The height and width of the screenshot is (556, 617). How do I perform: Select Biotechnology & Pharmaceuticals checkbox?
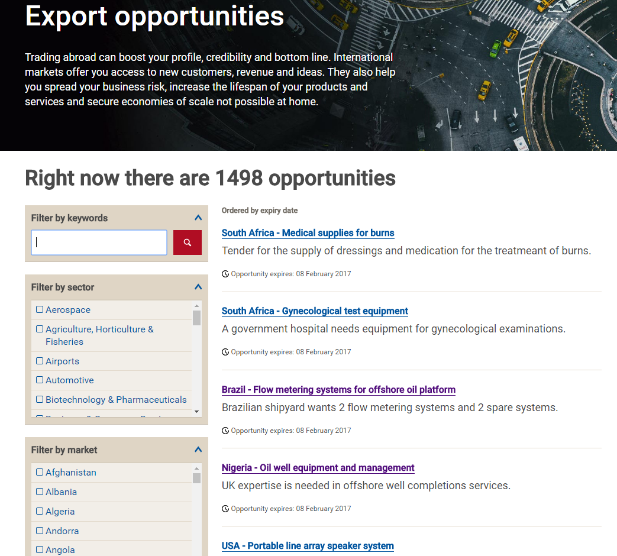(40, 399)
